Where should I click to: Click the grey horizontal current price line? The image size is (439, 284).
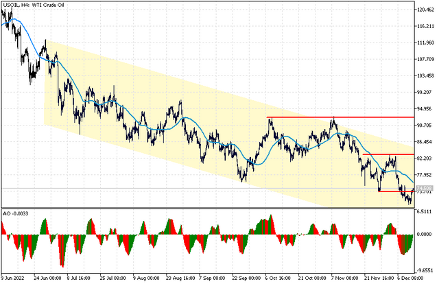coord(207,188)
